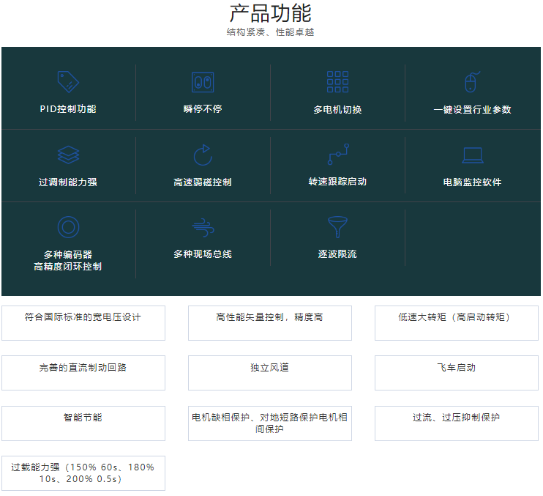Click the 低速大转矩 feature box
The image size is (543, 496).
point(457,323)
